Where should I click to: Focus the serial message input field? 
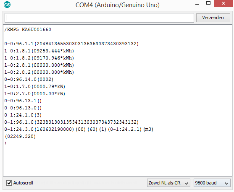click(99, 18)
